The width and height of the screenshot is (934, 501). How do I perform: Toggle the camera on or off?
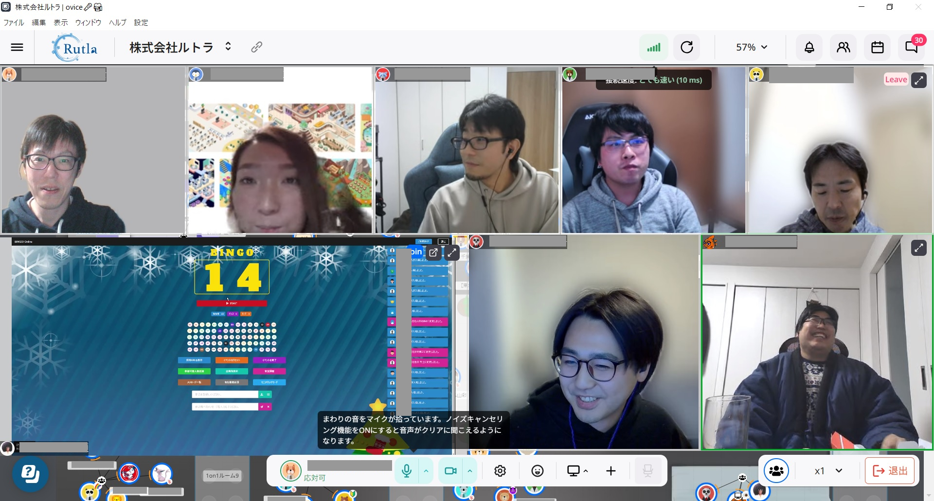(450, 471)
